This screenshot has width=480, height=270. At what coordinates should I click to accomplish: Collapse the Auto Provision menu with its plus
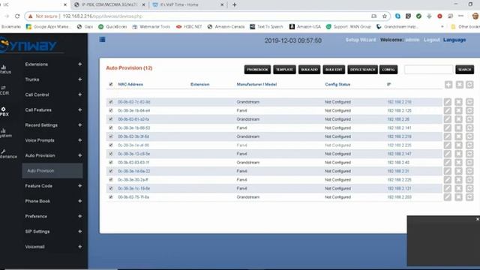coord(80,155)
